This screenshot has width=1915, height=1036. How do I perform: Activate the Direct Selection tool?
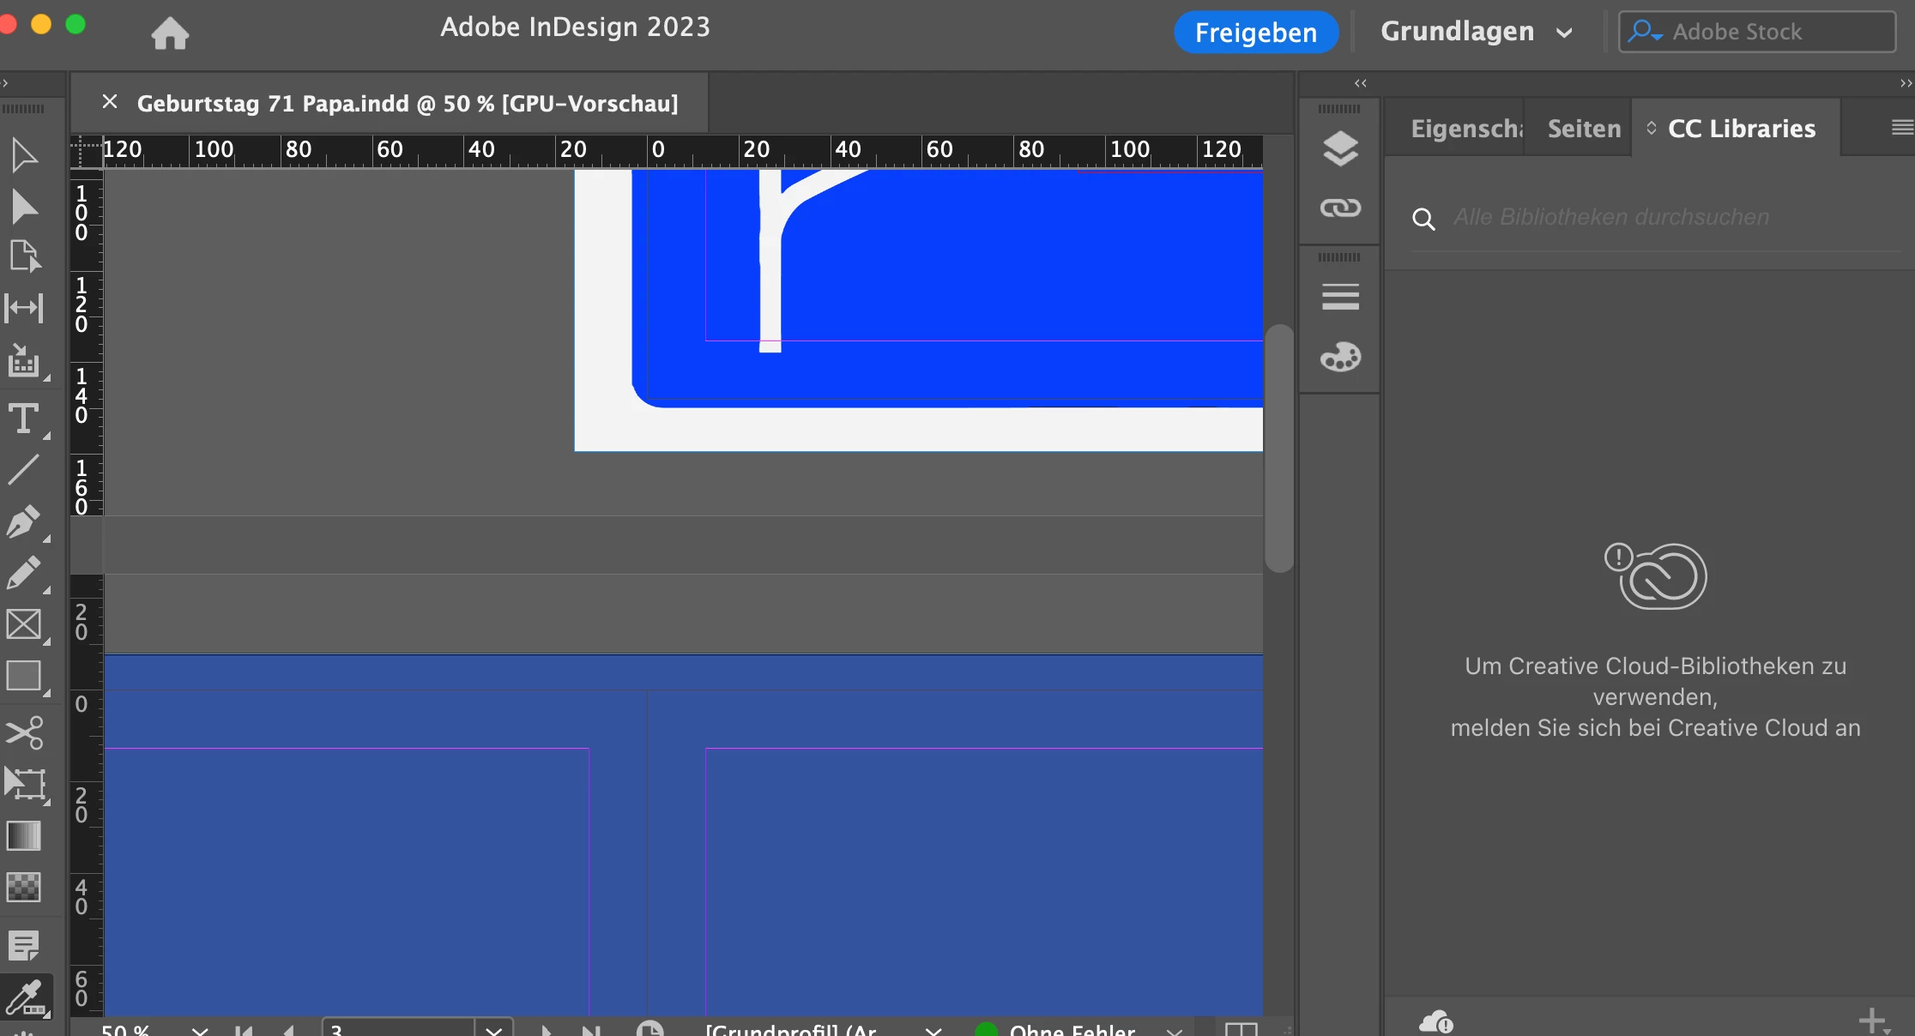click(x=23, y=207)
